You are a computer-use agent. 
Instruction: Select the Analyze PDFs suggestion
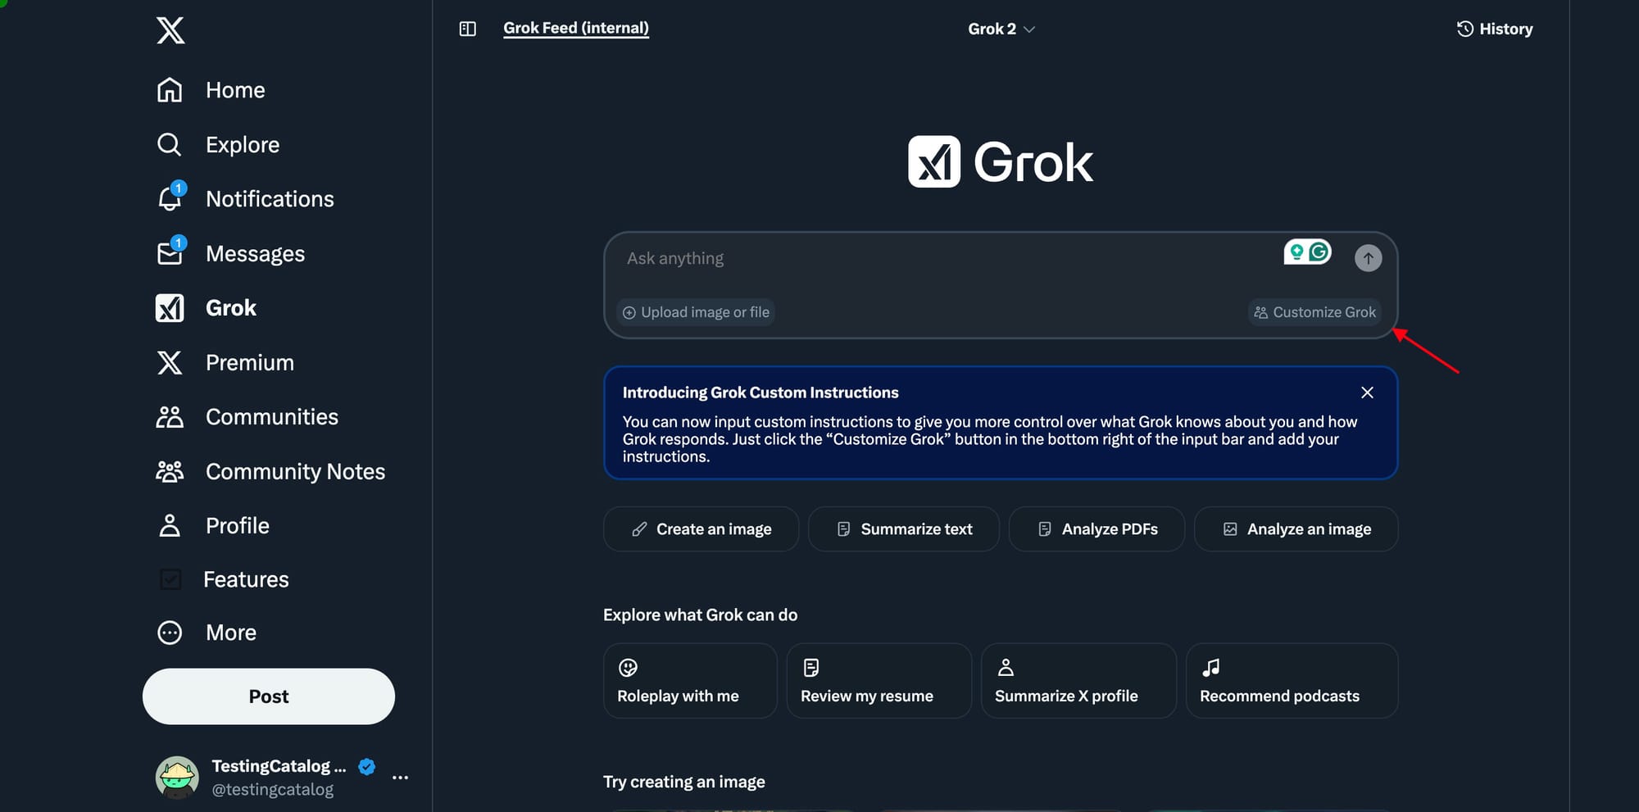tap(1096, 529)
